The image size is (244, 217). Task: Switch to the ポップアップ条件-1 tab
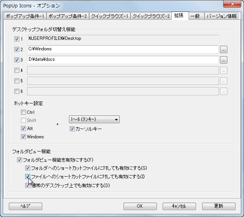pyautogui.click(x=25, y=16)
